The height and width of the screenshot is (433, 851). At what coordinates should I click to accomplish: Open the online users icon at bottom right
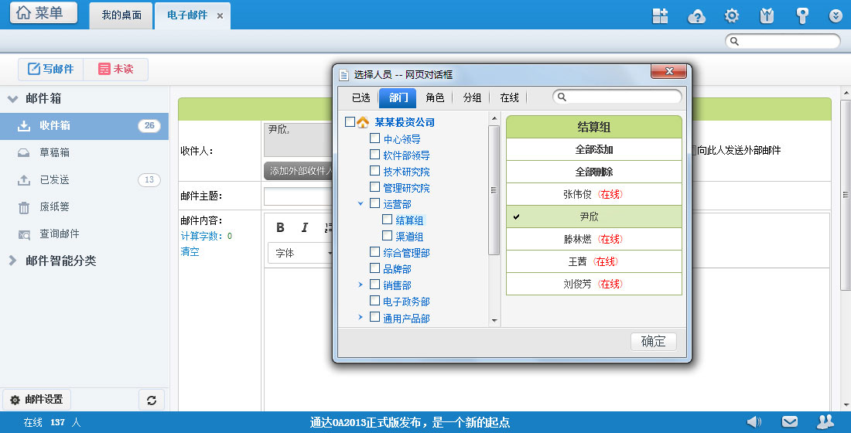(825, 421)
